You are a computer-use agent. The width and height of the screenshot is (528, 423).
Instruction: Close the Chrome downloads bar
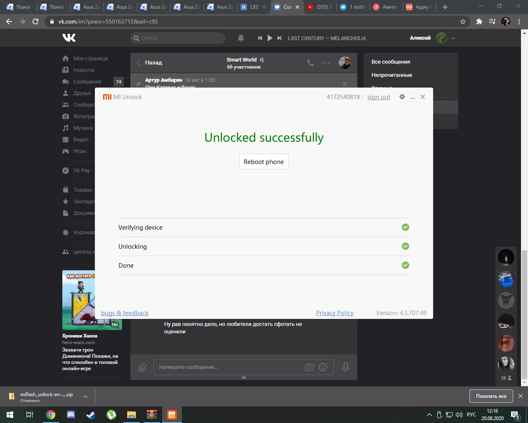521,396
